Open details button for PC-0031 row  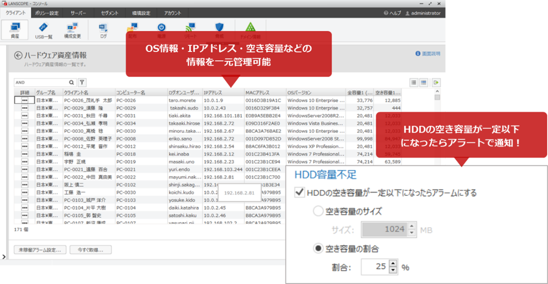[25, 116]
